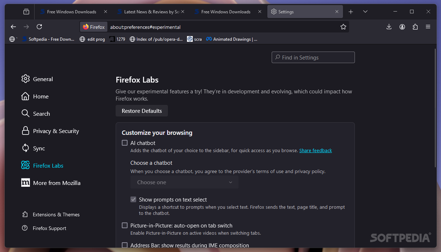Click the Restore Defaults button
This screenshot has height=252, width=441.
[x=142, y=111]
